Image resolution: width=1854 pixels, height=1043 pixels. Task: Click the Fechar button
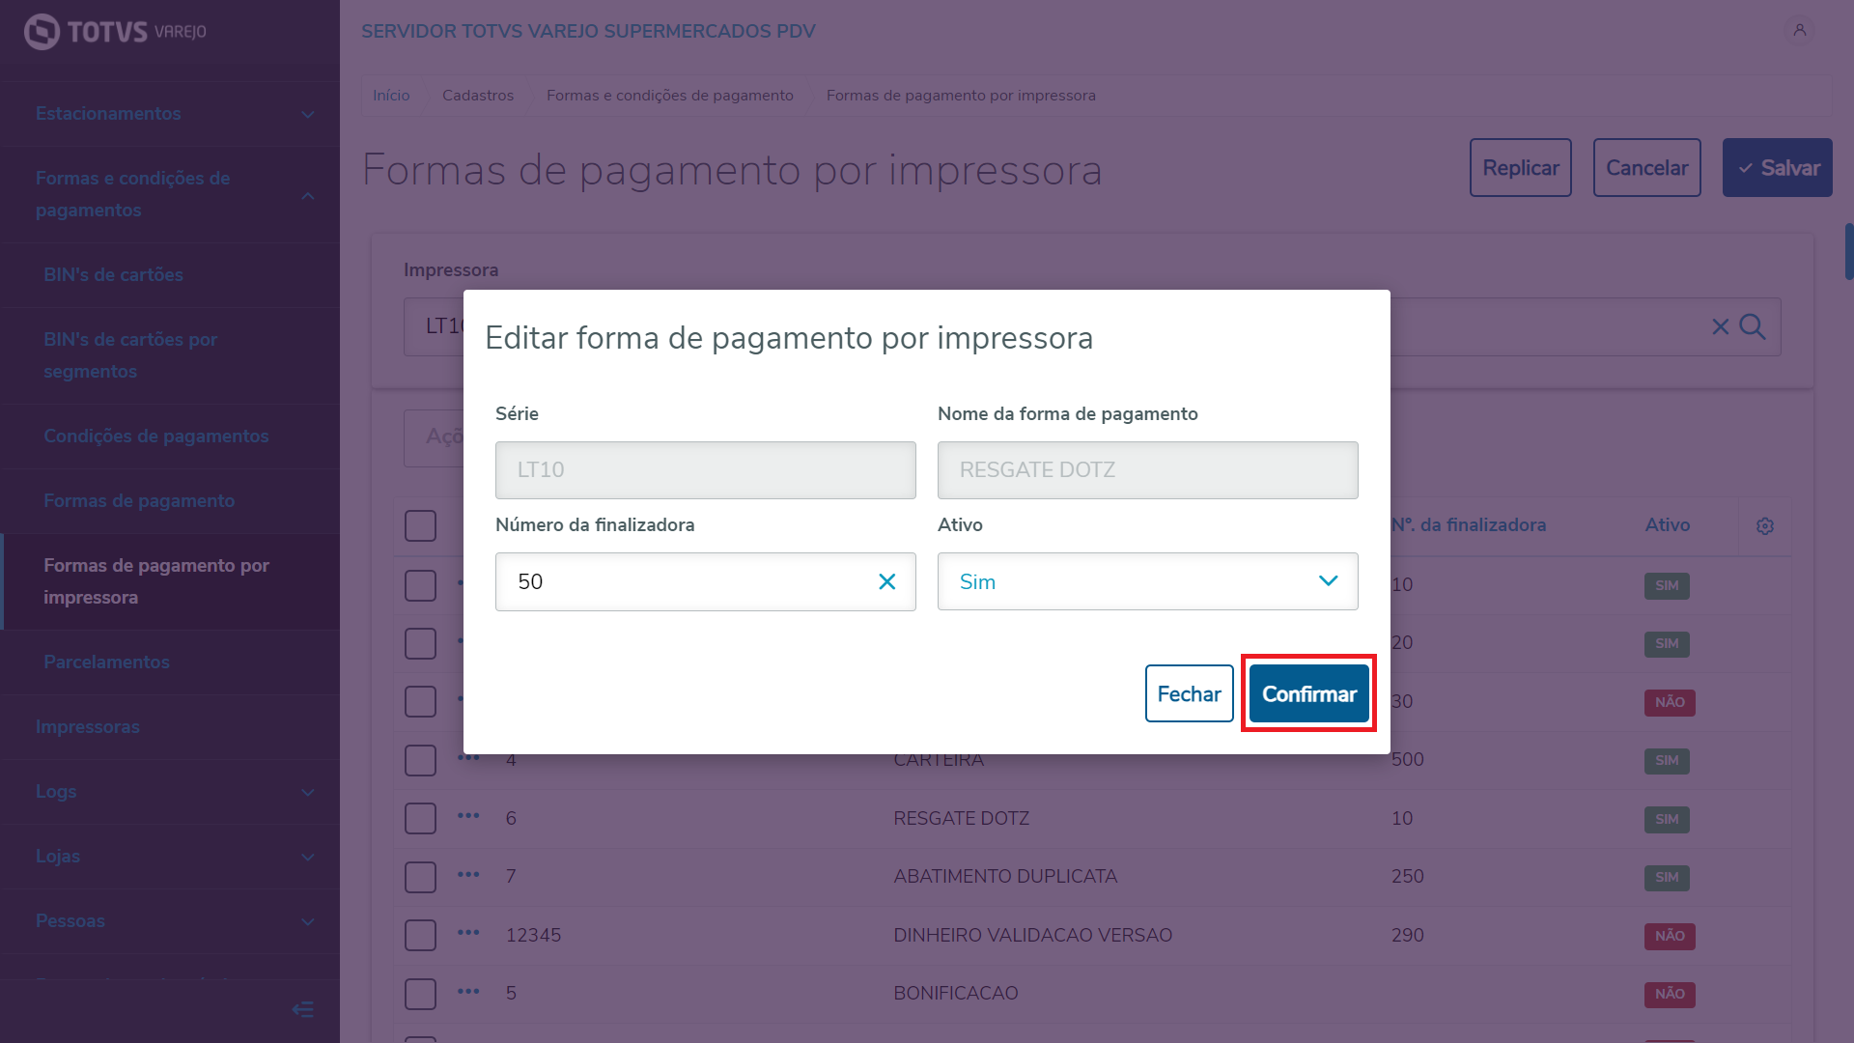(1189, 693)
